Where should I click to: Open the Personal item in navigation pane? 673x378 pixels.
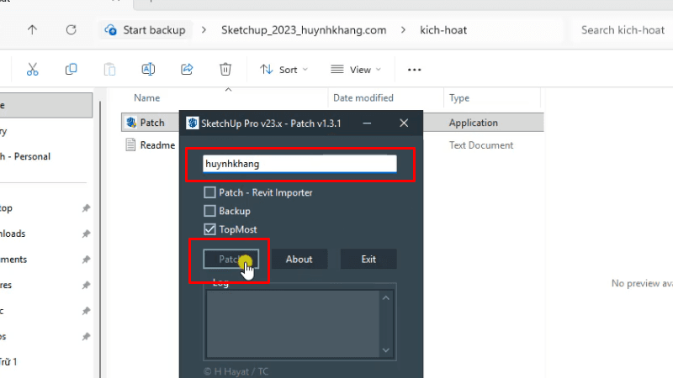coord(25,156)
